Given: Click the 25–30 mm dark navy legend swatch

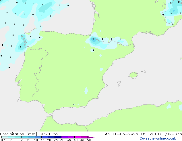Looking at the screenshot, I should (x=58, y=137).
